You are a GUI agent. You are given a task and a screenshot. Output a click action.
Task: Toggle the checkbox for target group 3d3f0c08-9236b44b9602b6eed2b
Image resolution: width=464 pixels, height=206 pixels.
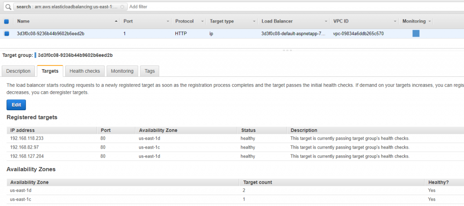coord(6,33)
